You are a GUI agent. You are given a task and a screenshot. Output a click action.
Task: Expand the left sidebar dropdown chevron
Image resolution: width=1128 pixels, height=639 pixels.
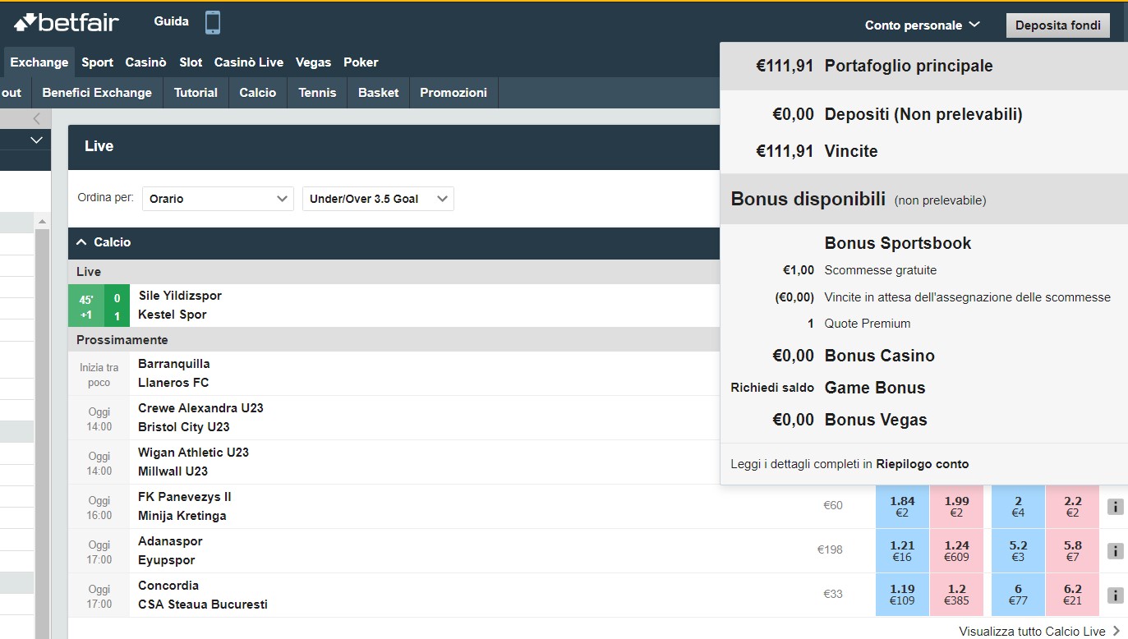pos(36,140)
